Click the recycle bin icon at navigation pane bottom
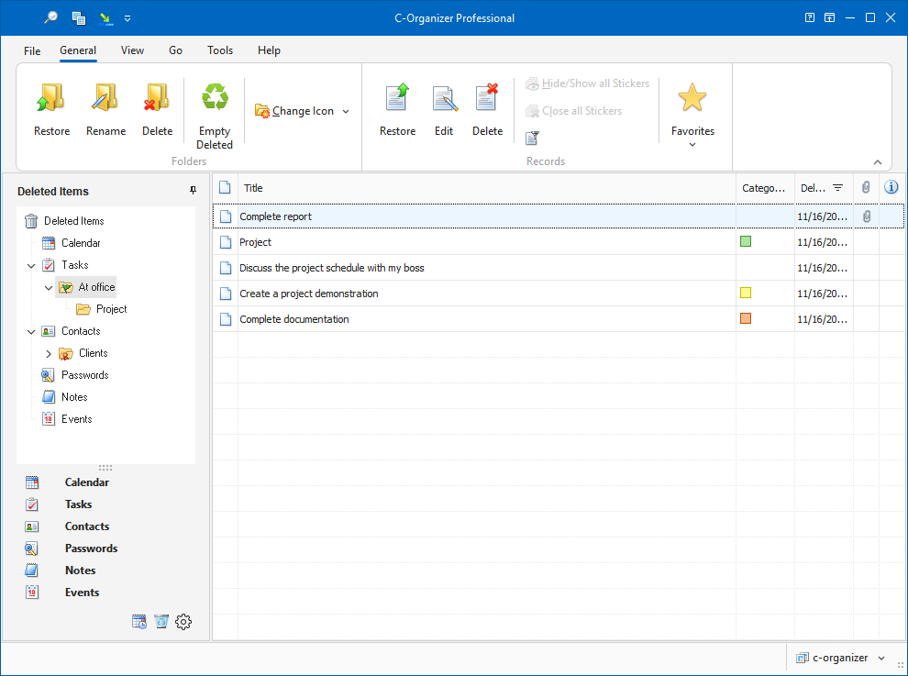908x676 pixels. (161, 622)
